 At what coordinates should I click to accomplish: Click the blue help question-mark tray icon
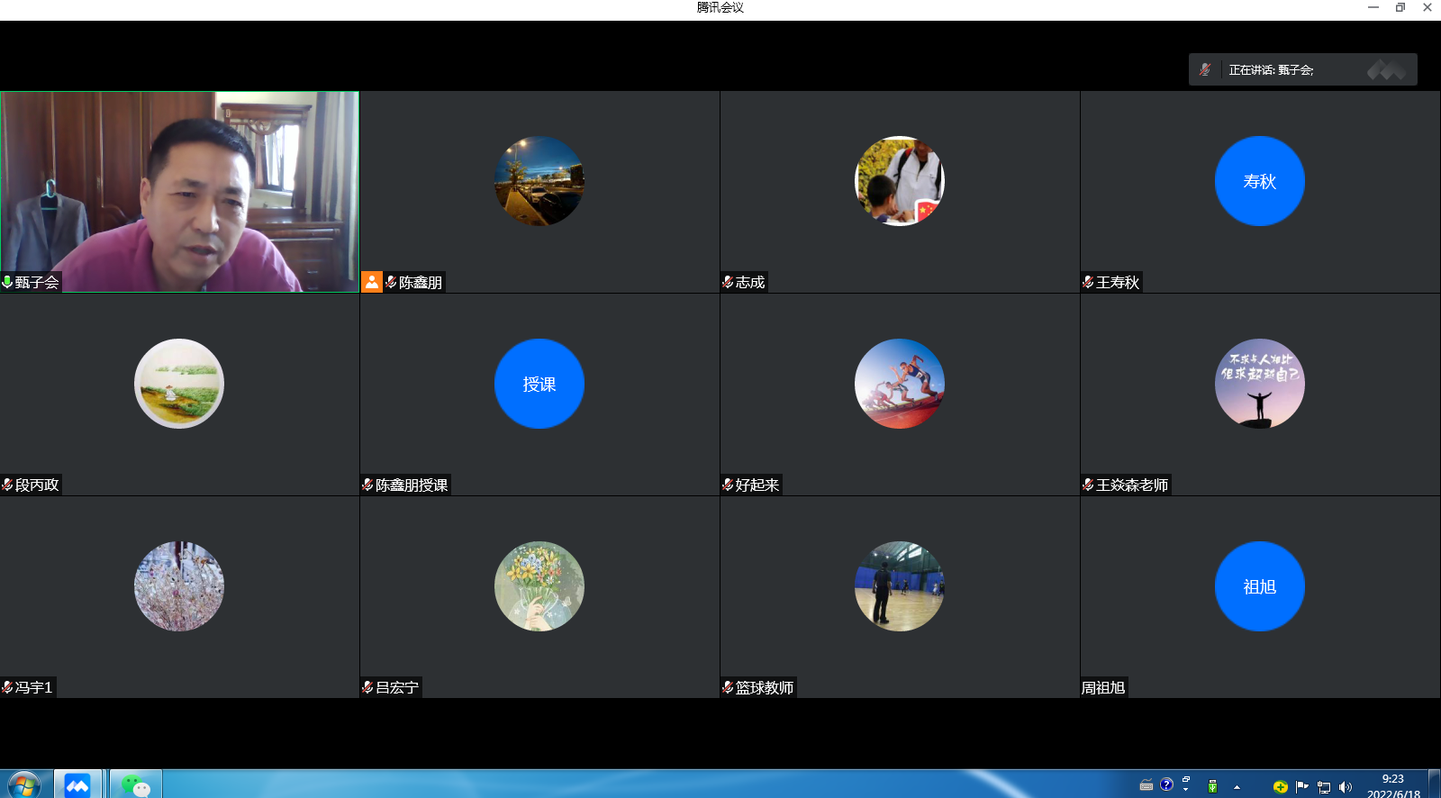point(1166,784)
